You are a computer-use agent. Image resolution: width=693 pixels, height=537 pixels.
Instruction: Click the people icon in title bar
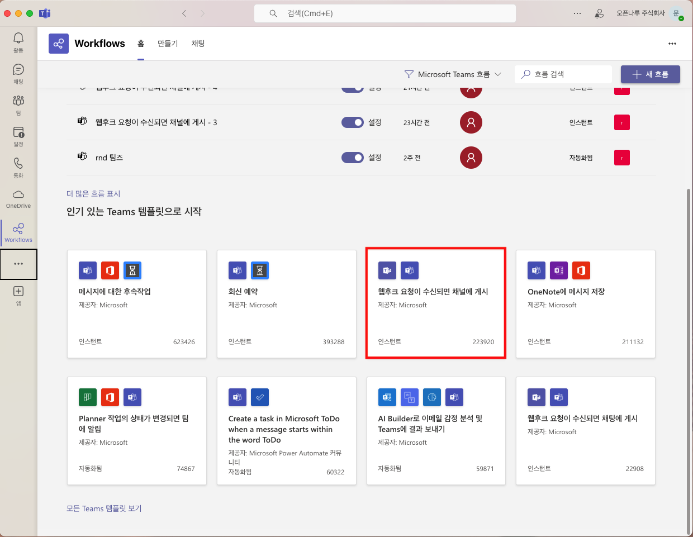599,13
